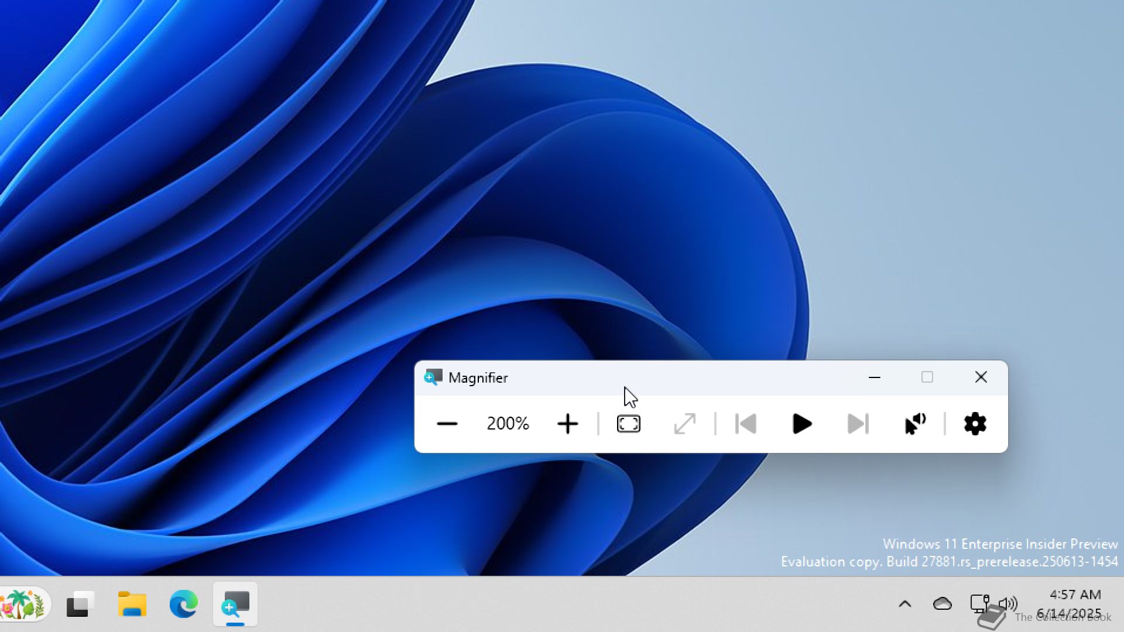
Task: Click the grayed-out resize lens icon
Action: [x=684, y=424]
